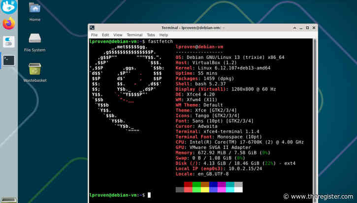357x203 pixels.
Task: Maximize the Terminal window
Action: point(307,28)
